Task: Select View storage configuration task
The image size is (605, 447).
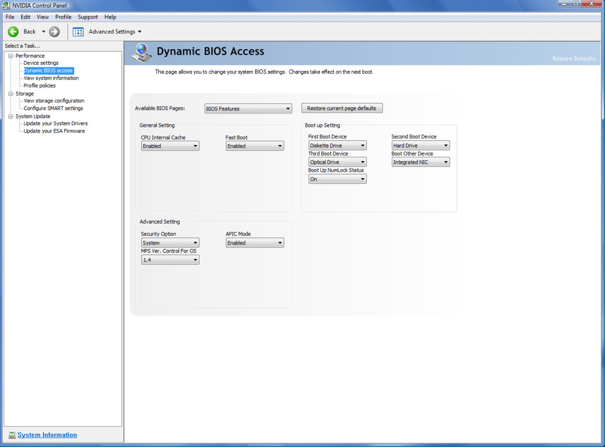Action: 54,101
